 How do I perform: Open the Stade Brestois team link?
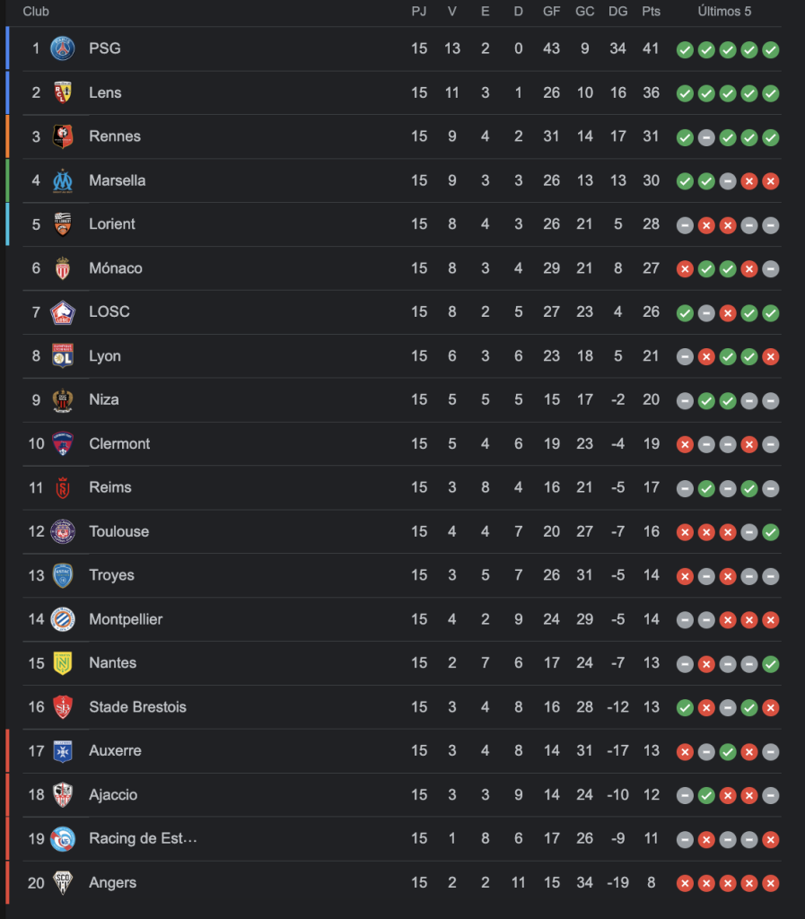[137, 707]
